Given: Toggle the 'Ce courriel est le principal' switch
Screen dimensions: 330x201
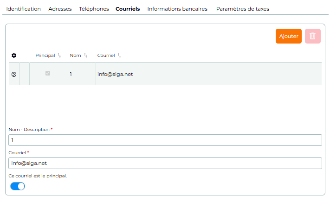Looking at the screenshot, I should (18, 186).
